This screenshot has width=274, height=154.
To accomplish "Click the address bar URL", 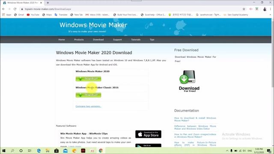I will pyautogui.click(x=48, y=9).
